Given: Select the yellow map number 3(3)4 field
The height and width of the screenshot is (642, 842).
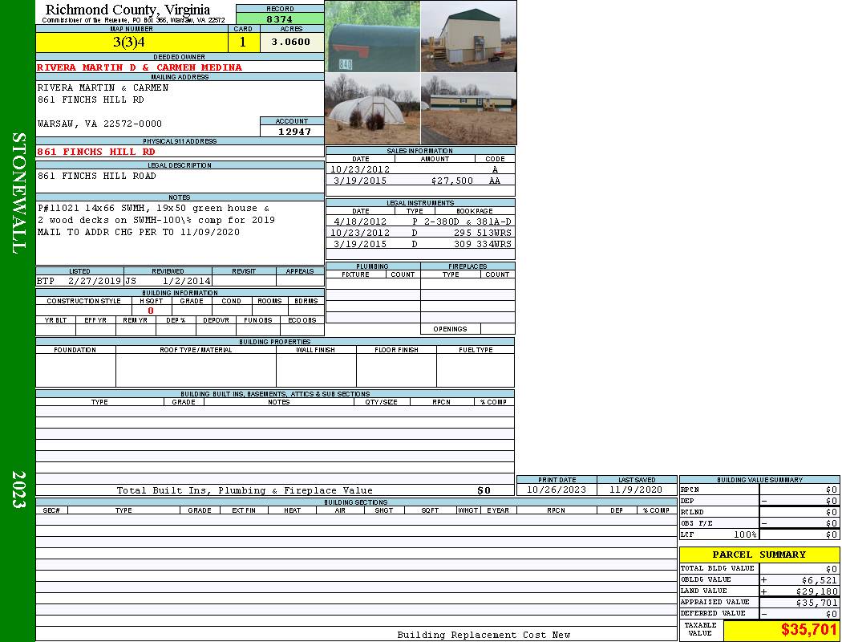Looking at the screenshot, I should (132, 43).
